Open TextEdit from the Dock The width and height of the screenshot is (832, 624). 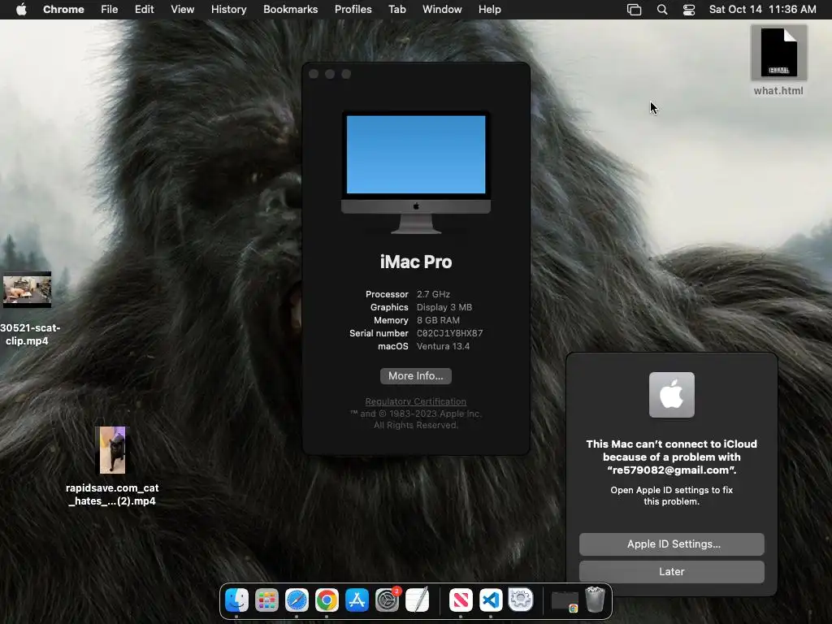coord(417,600)
